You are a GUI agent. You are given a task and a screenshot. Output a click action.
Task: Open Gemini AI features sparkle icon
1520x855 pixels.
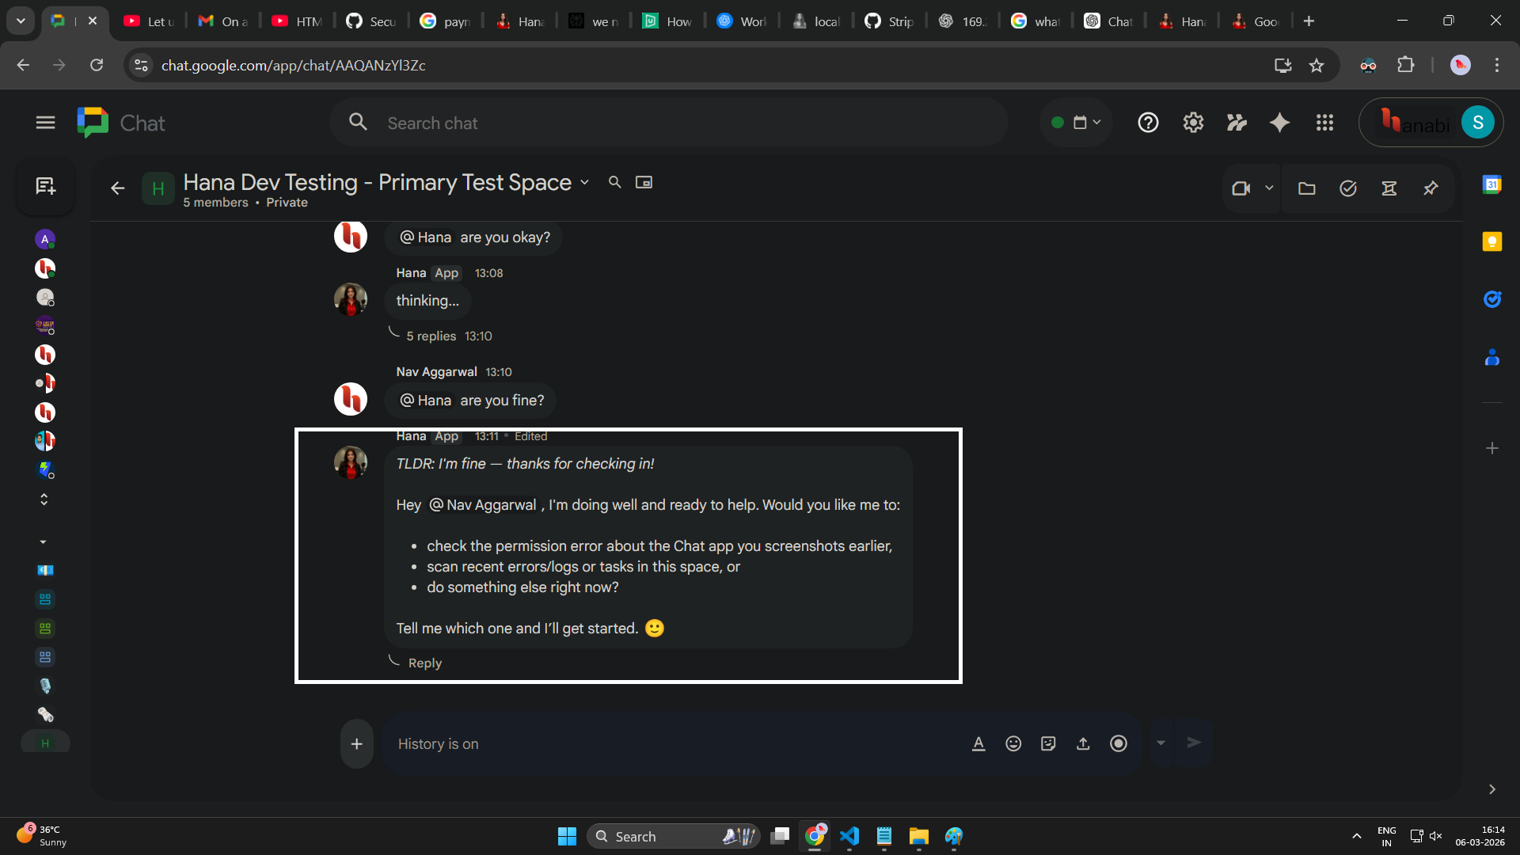pyautogui.click(x=1280, y=123)
